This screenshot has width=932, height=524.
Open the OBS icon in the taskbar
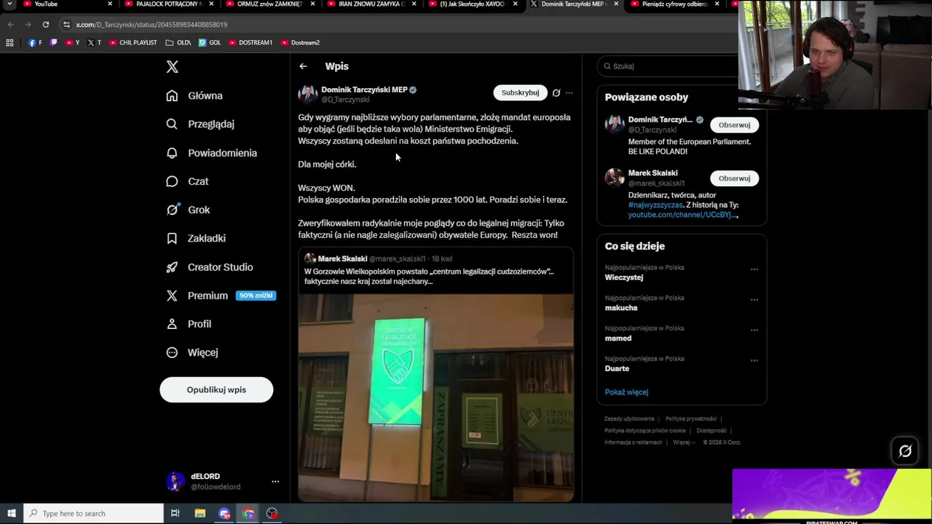click(x=272, y=514)
